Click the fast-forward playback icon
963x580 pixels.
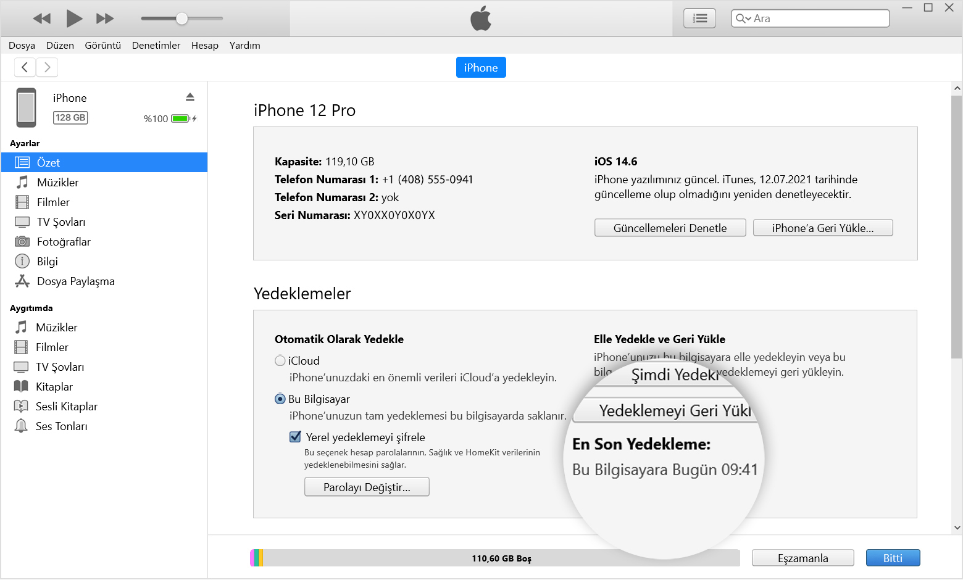105,19
